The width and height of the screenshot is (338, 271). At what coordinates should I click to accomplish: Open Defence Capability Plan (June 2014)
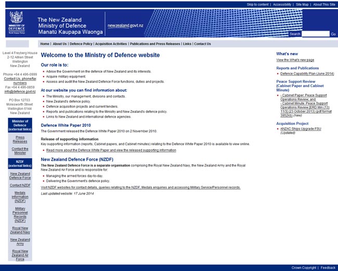click(307, 74)
